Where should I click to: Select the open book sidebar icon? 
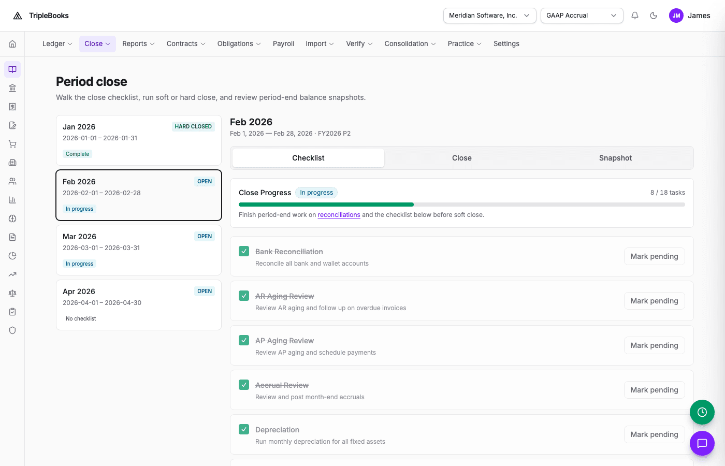12,69
